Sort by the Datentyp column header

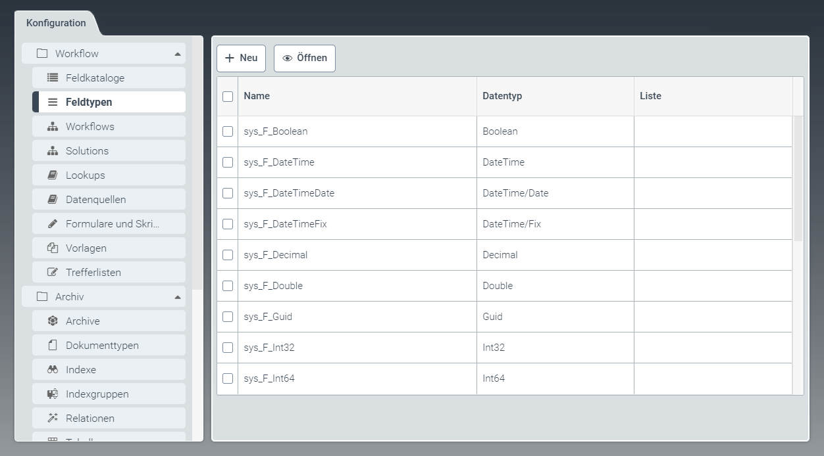(x=502, y=96)
